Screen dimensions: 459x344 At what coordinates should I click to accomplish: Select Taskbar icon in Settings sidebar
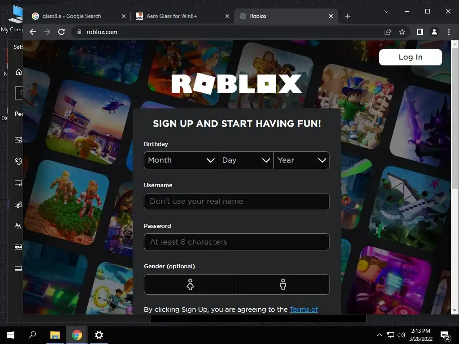click(x=18, y=269)
